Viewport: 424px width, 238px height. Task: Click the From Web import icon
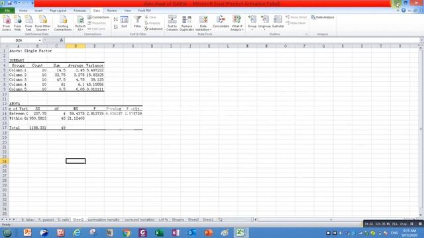18,22
